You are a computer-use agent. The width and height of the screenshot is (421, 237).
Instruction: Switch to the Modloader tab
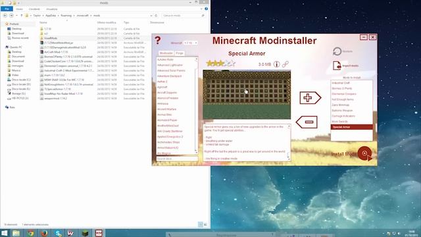pyautogui.click(x=166, y=53)
